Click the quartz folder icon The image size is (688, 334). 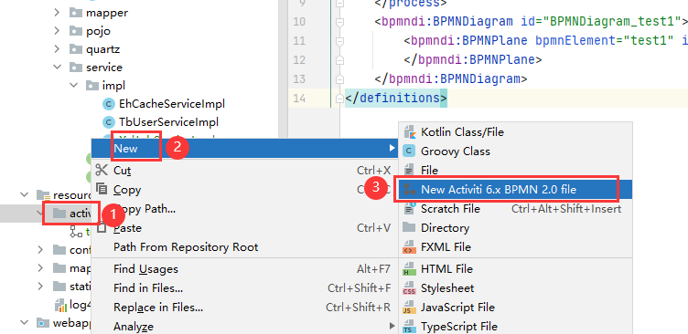click(x=76, y=49)
